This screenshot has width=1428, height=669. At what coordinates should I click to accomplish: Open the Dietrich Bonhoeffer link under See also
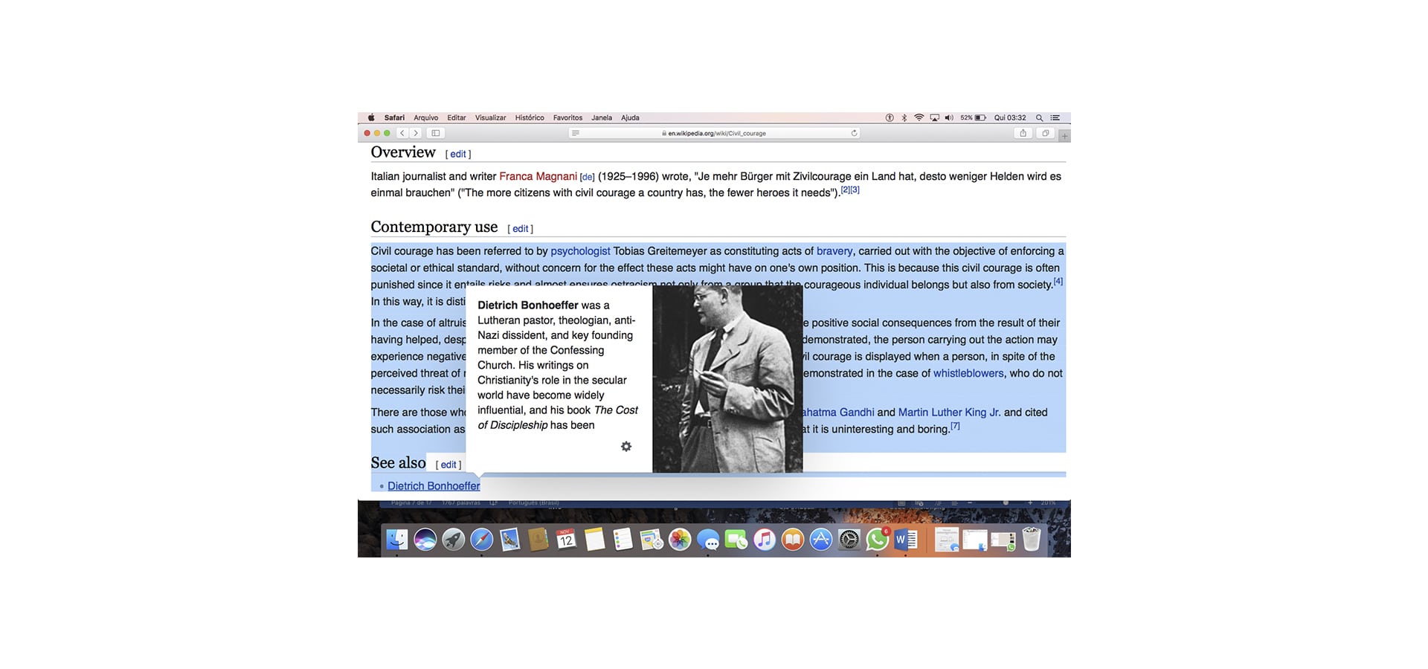tap(434, 486)
